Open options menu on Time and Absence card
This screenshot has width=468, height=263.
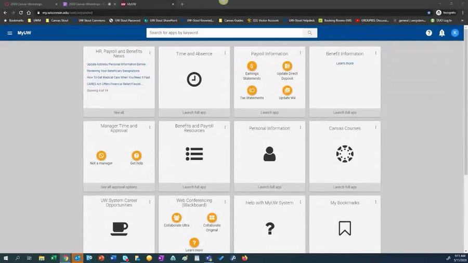click(225, 53)
